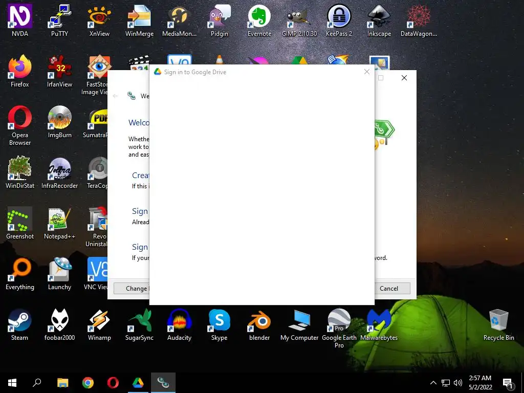
Task: Select the Recycle Bin icon
Action: (498, 324)
